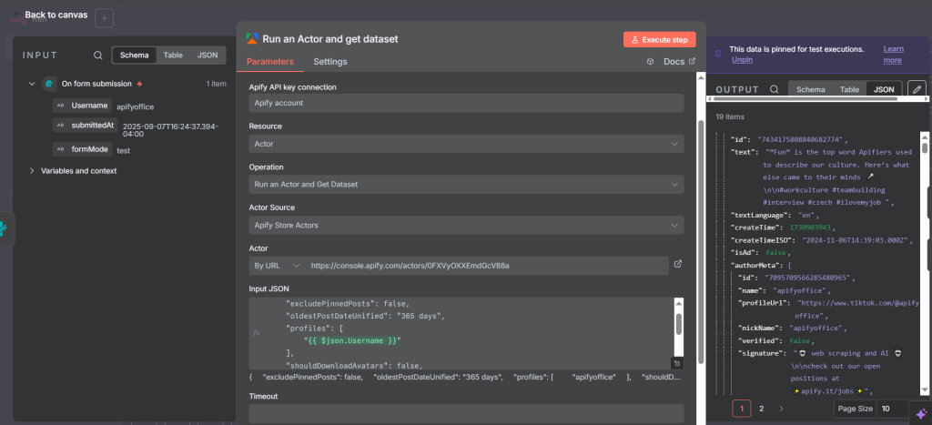Open the Apify account credential selector
932x425 pixels.
coord(466,103)
